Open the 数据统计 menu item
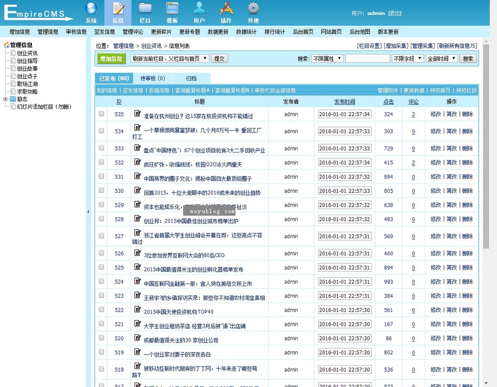Viewport: 497px width, 387px height. point(246,32)
